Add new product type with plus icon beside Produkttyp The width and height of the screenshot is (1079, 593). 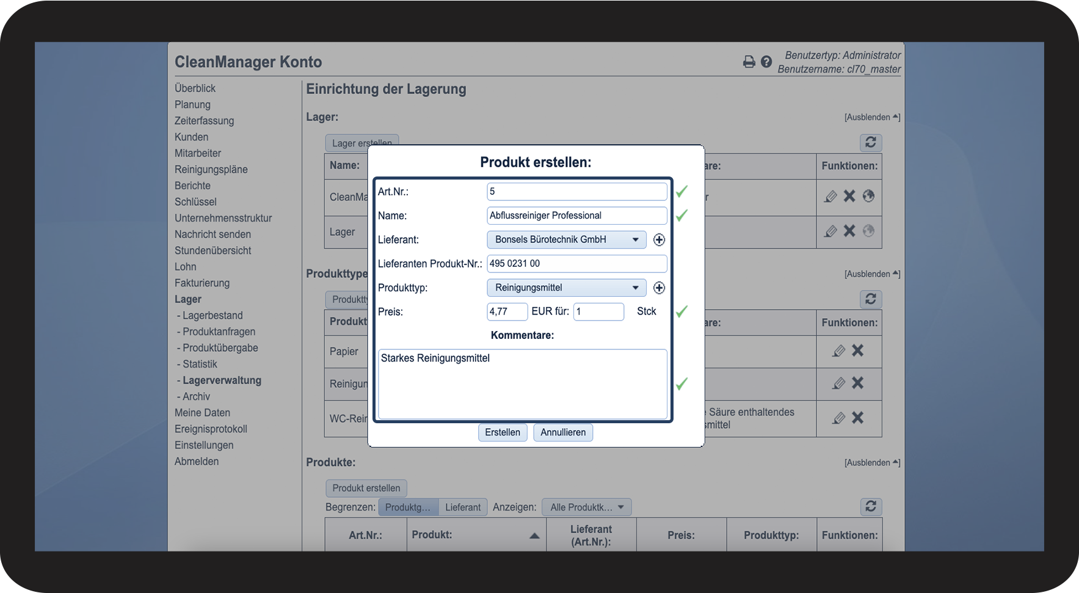(x=659, y=288)
